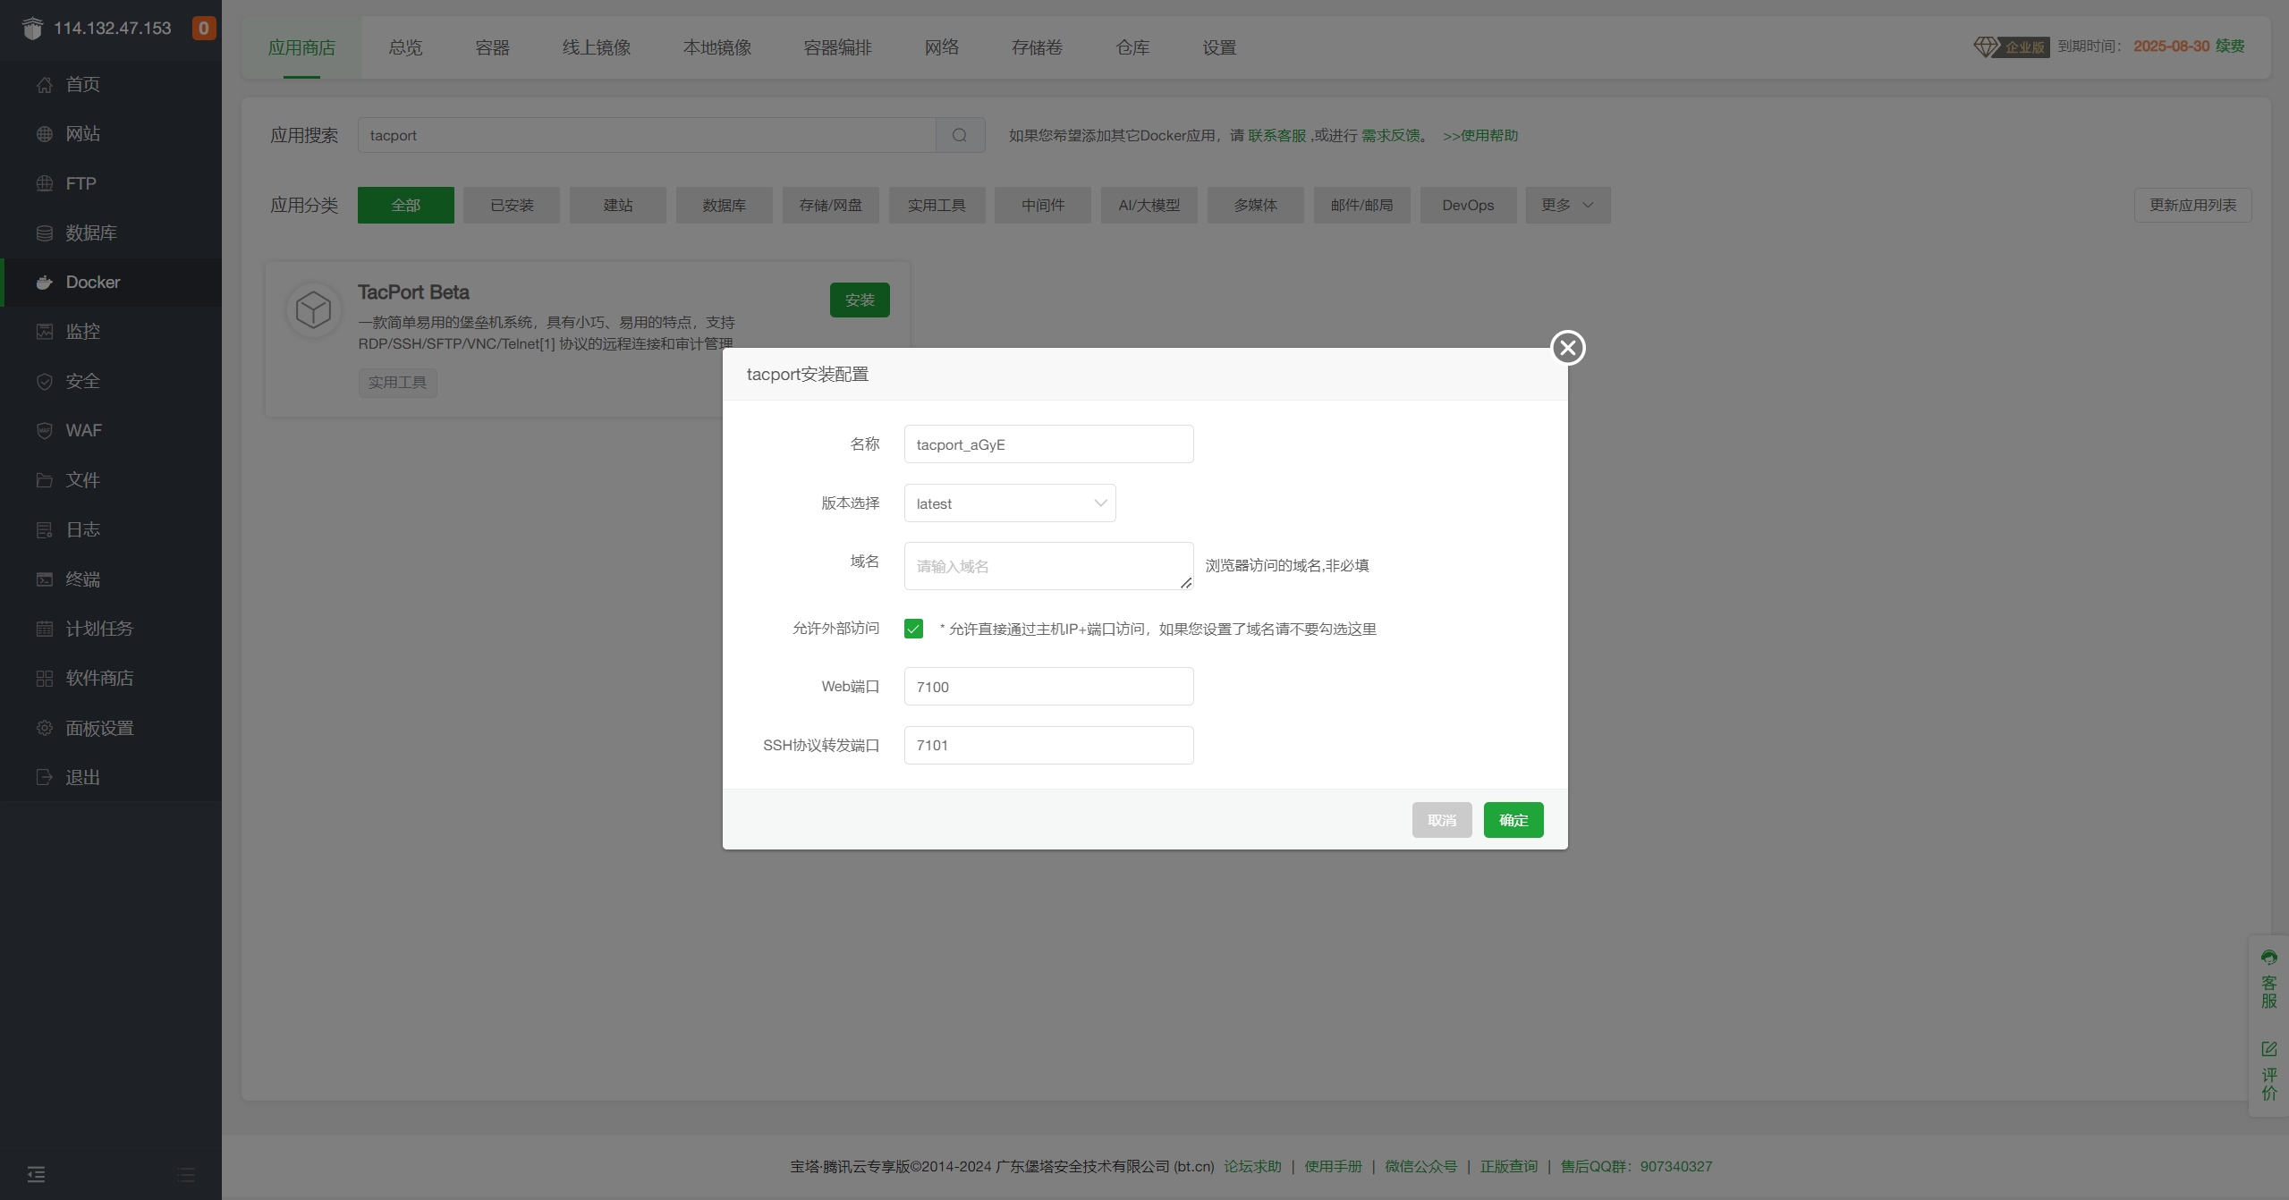Click the 退出 logout sidebar item
This screenshot has height=1200, width=2289.
click(x=111, y=777)
